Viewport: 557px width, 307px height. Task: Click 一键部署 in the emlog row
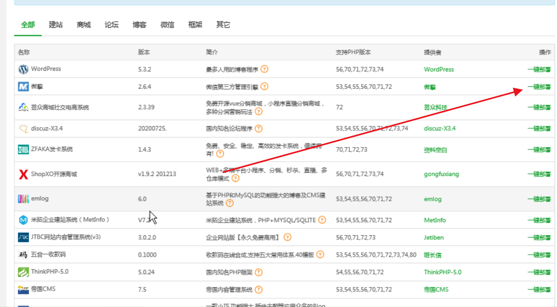pyautogui.click(x=539, y=199)
